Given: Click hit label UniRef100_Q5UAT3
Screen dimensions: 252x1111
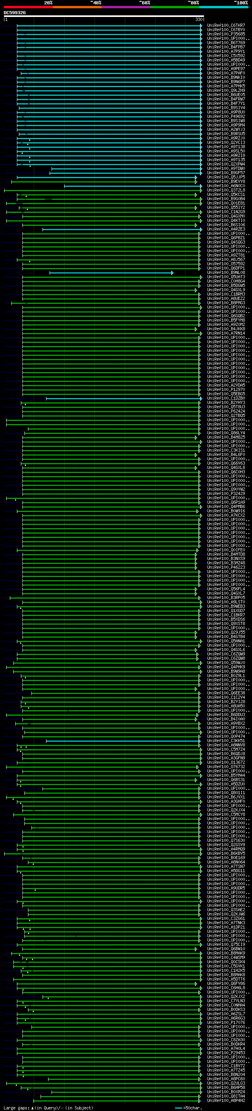Looking at the screenshot, I should coord(226,277).
